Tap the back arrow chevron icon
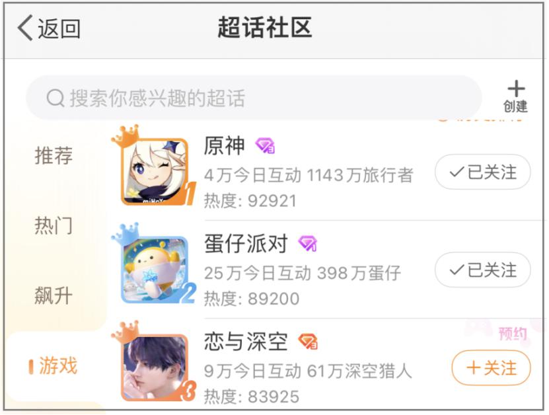 26,28
